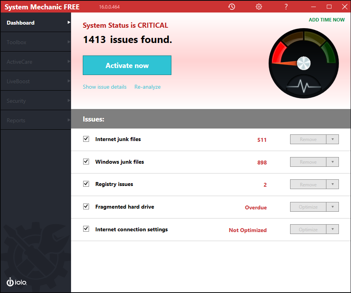This screenshot has width=351, height=293.
Task: Uncheck Fragmented hard drive checkbox
Action: [x=86, y=207]
